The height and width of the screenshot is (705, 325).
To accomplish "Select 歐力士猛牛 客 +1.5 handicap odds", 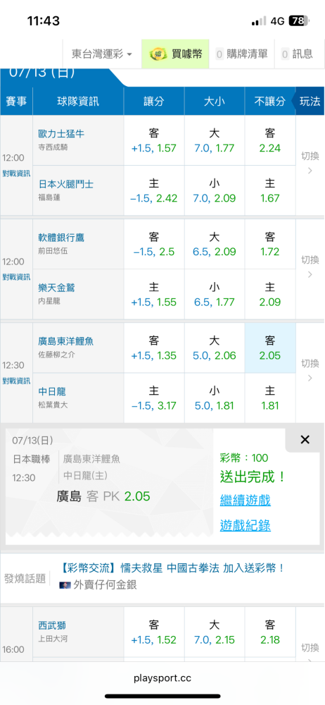I will (x=154, y=141).
